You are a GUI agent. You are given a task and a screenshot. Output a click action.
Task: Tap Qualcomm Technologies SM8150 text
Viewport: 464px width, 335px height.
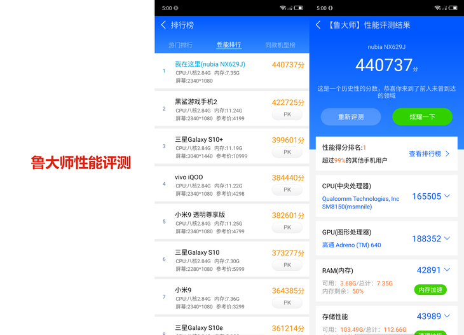360,203
